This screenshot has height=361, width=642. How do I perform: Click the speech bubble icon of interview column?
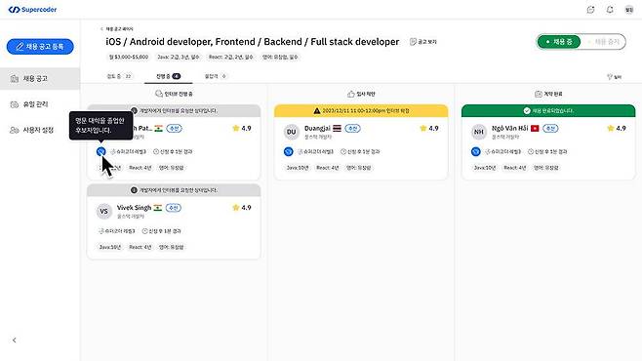pos(159,94)
